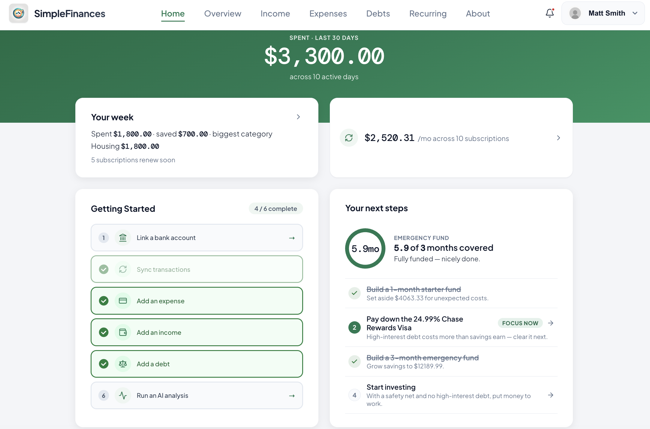This screenshot has height=429, width=650.
Task: Click the arrow on Start investing
Action: [x=551, y=395]
